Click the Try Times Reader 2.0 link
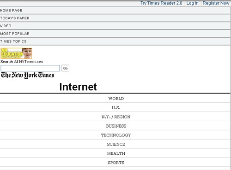231x170 pixels. click(161, 3)
